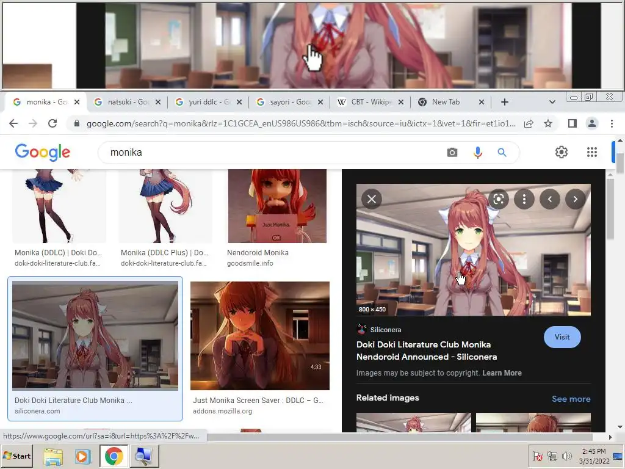The height and width of the screenshot is (469, 625).
Task: Open the Siliconera source link
Action: 379,329
